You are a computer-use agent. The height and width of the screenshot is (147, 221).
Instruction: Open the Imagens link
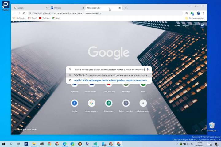[x=186, y=25]
